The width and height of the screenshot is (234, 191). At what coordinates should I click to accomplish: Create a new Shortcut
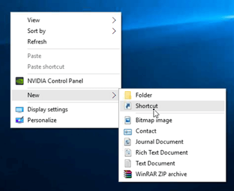[172, 106]
